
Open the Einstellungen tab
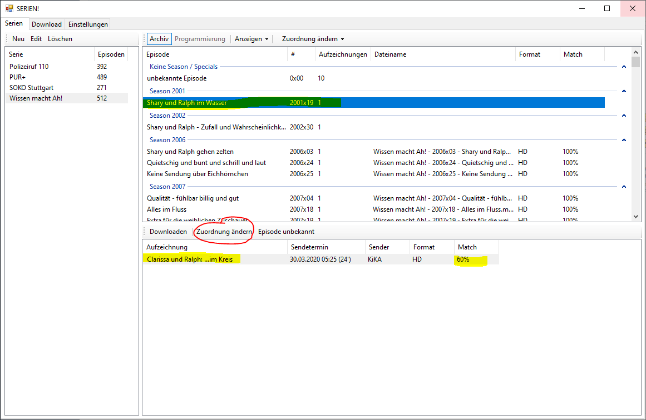tap(88, 24)
